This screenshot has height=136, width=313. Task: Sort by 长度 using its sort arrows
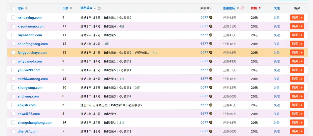click(x=71, y=8)
